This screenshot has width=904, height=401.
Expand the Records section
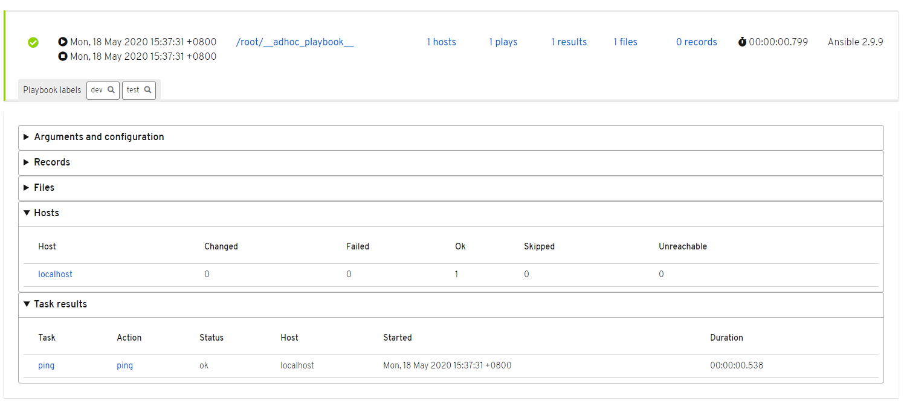51,162
